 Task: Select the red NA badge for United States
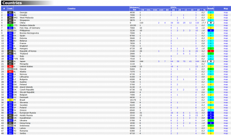(x=10, y=66)
